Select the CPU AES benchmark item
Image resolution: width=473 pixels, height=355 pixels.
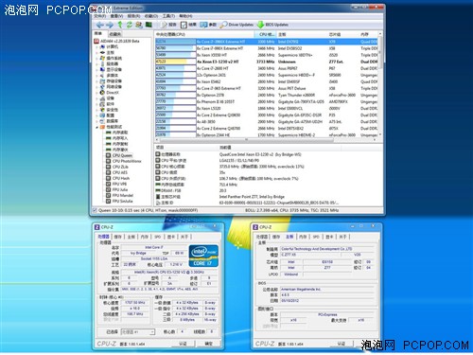[x=116, y=172]
